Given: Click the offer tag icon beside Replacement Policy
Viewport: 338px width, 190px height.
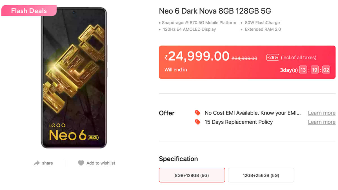Looking at the screenshot, I should (197, 122).
